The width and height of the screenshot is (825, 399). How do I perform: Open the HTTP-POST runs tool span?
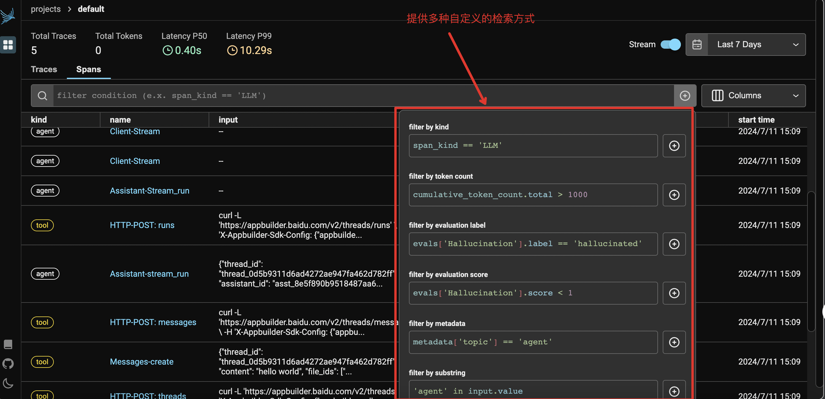(142, 225)
